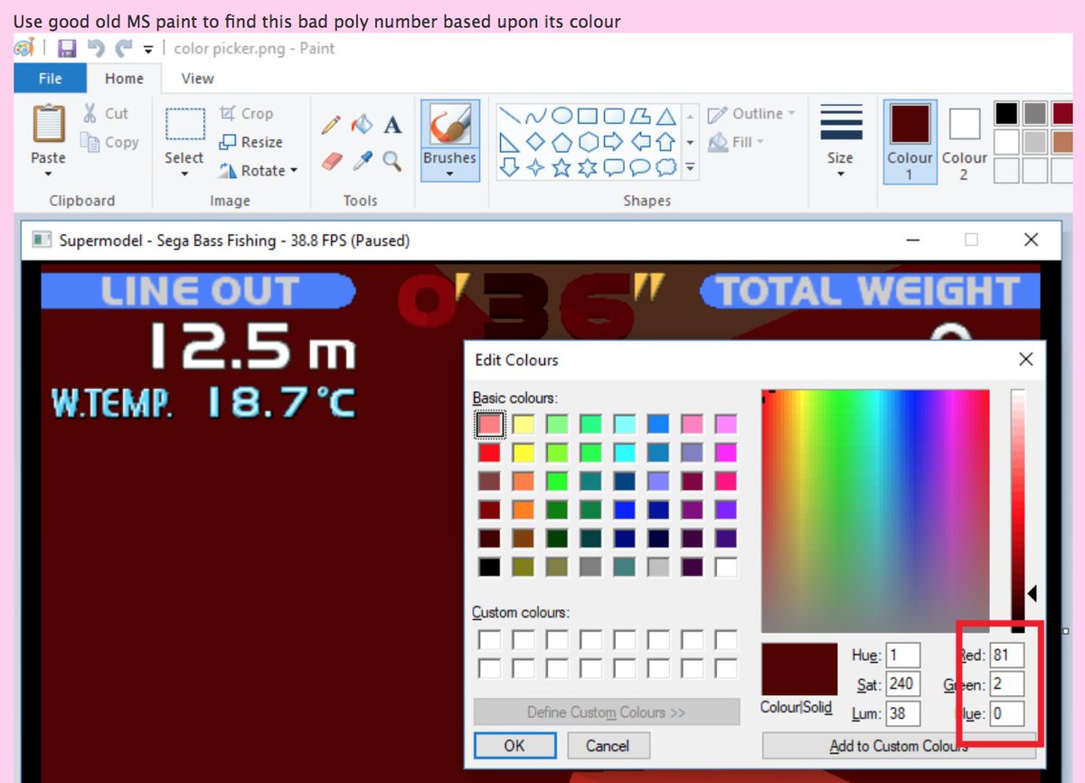Select the Oval shape

pyautogui.click(x=561, y=116)
